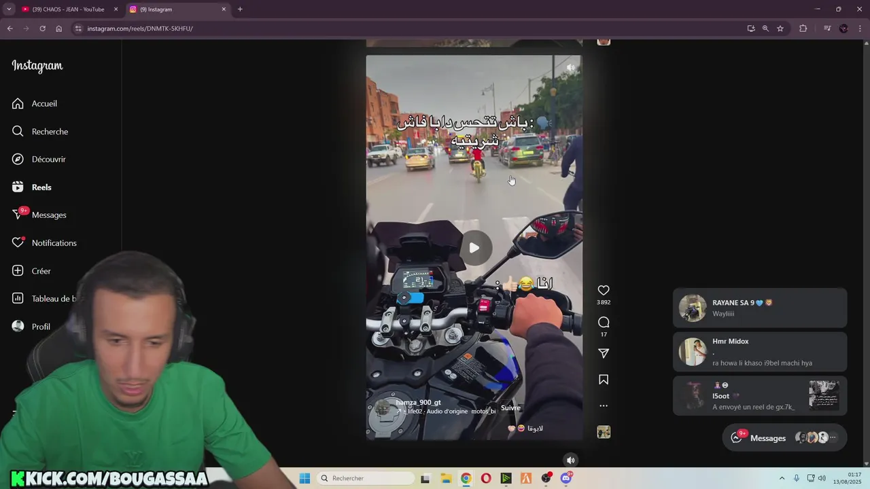
Task: Click the browser home button
Action: point(58,29)
